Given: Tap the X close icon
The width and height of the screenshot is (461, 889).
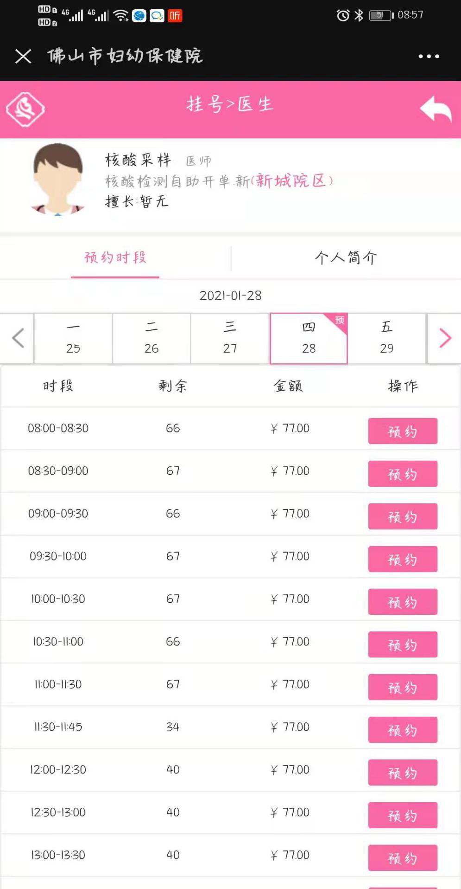Looking at the screenshot, I should coord(23,57).
